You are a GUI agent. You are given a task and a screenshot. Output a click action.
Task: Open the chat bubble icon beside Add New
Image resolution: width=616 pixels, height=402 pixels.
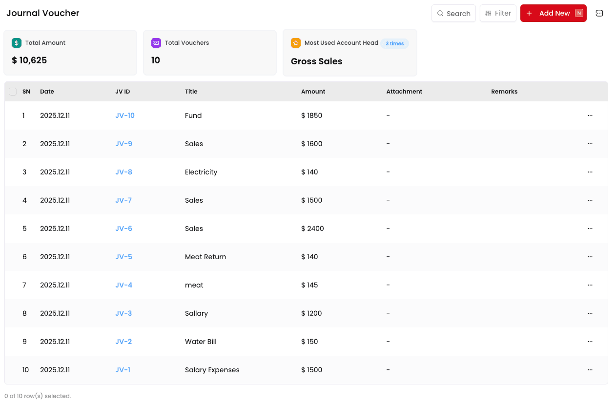pos(599,13)
